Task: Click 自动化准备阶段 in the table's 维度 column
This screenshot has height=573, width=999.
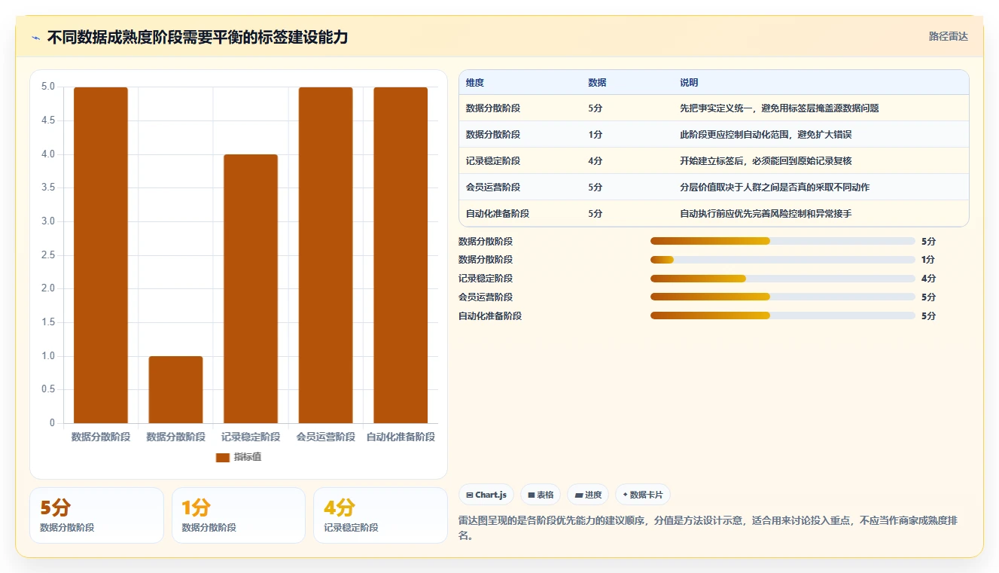Action: pyautogui.click(x=498, y=214)
